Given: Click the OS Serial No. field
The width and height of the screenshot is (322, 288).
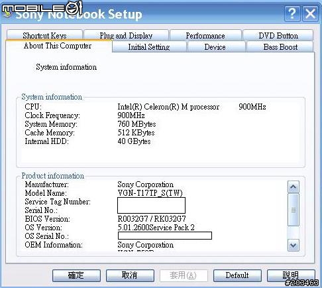Looking at the screenshot, I should [x=165, y=236].
